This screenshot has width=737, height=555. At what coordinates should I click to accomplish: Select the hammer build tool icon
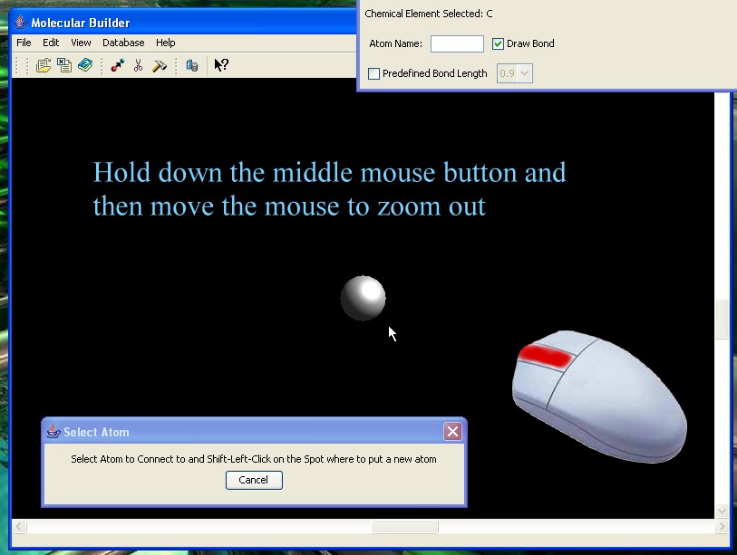tap(160, 65)
